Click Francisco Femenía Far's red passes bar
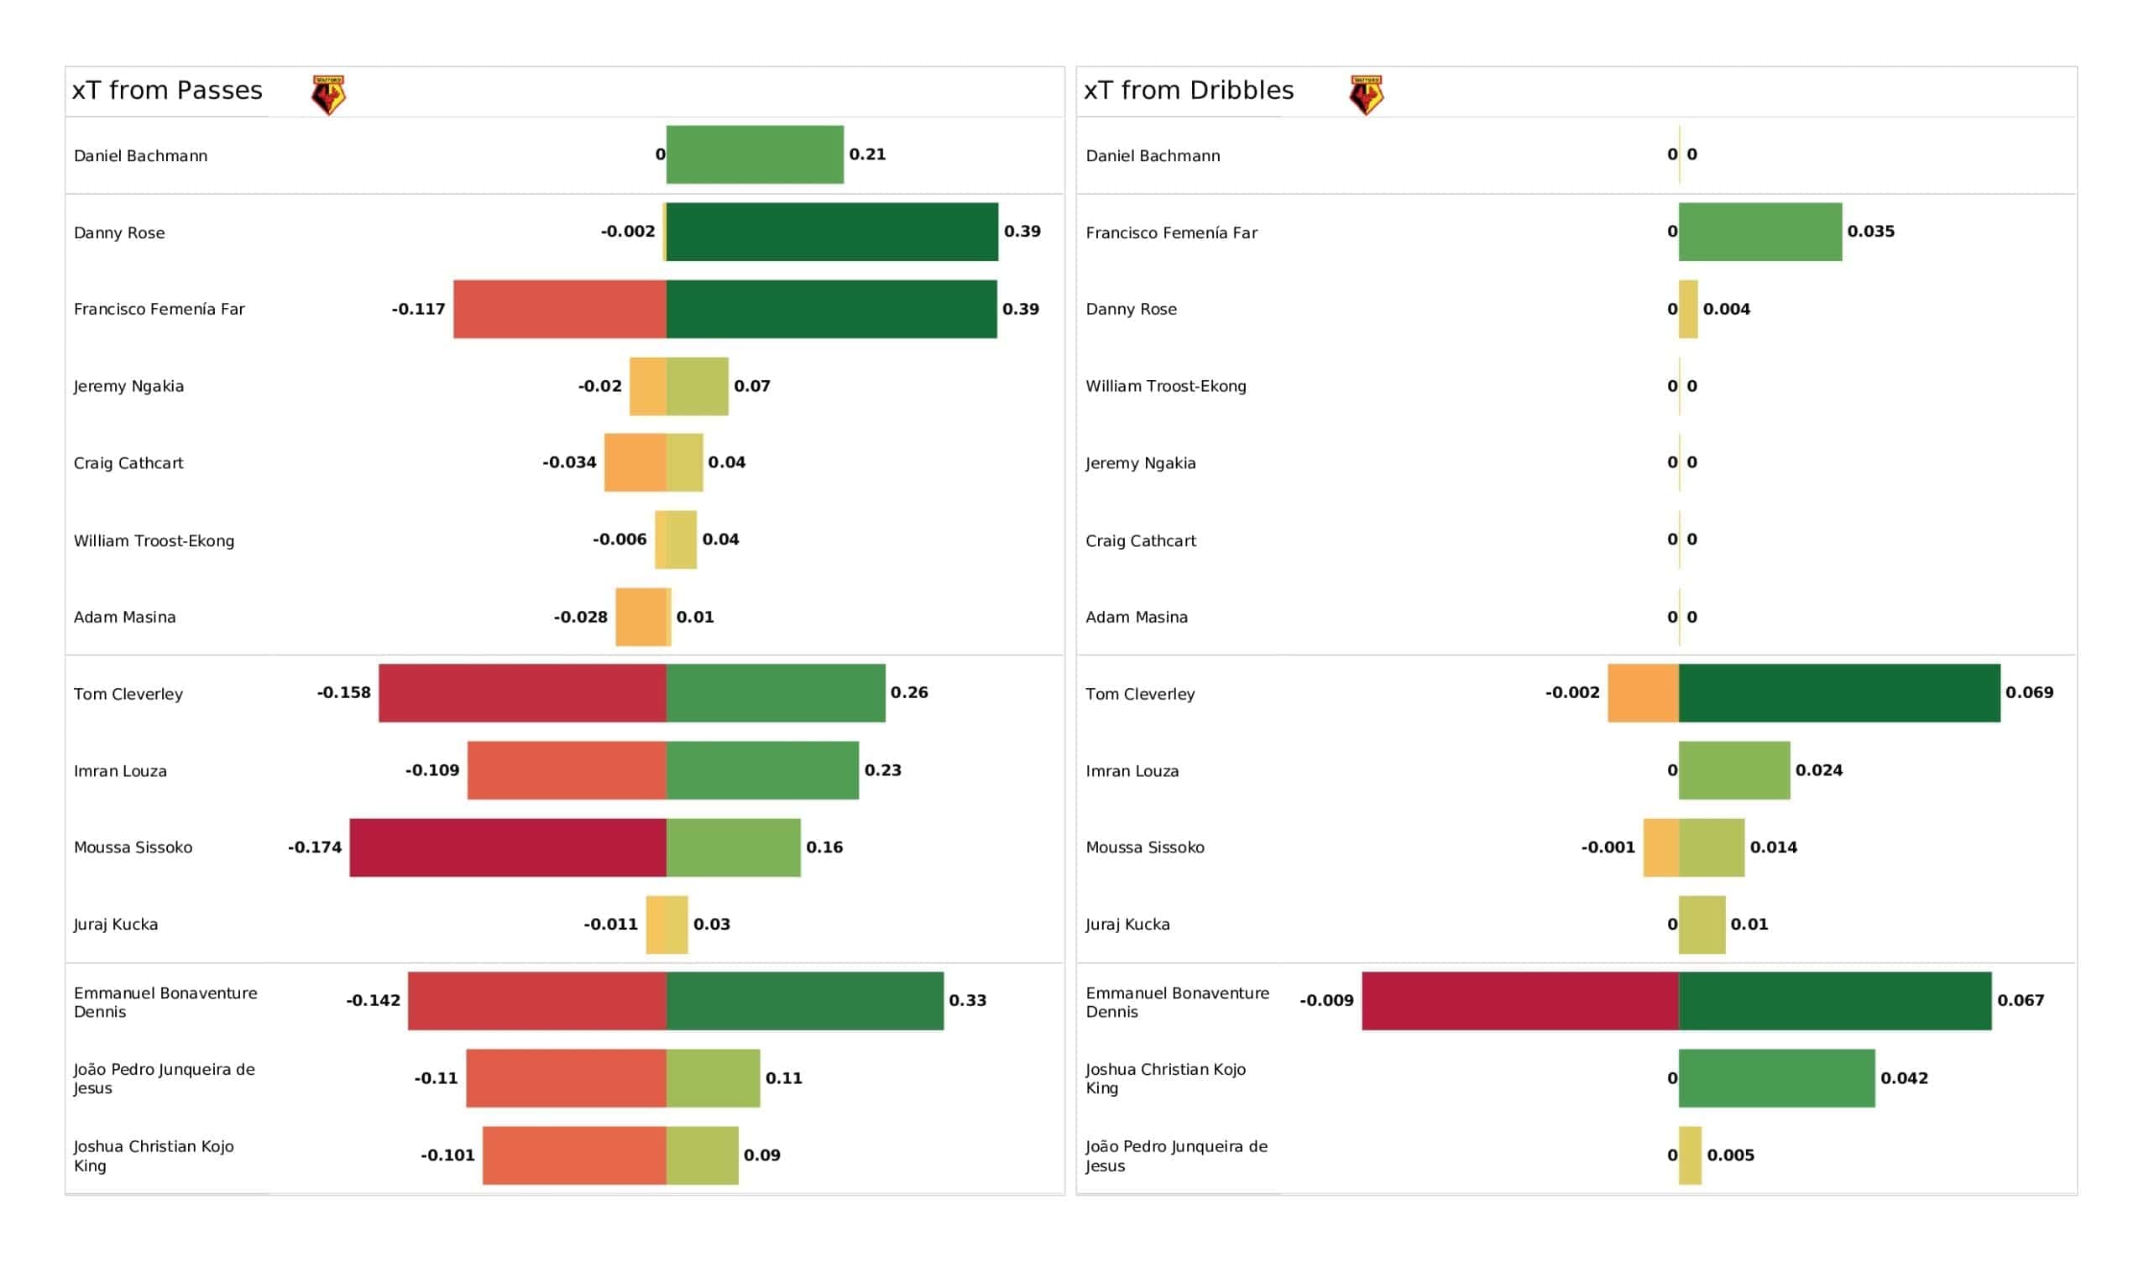Image resolution: width=2149 pixels, height=1262 pixels. [x=559, y=309]
